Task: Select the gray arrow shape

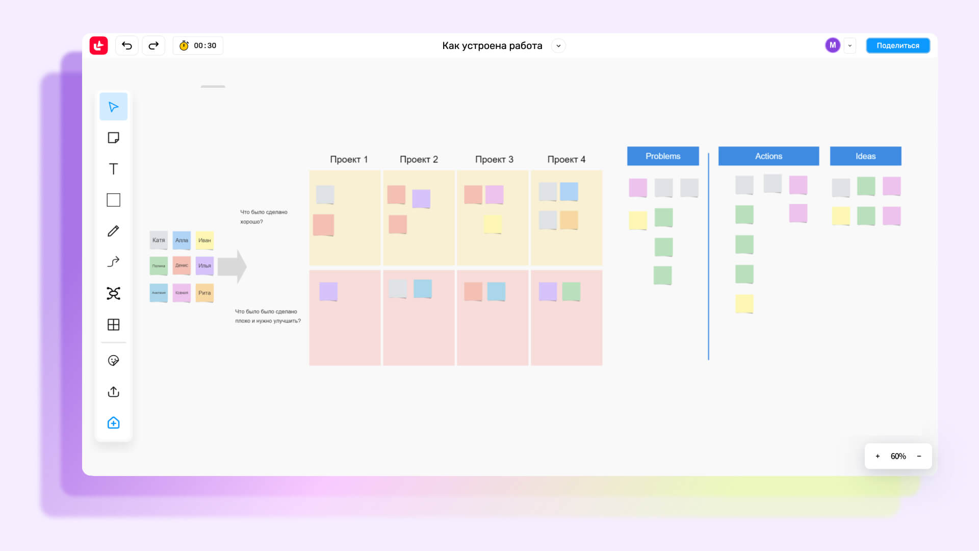Action: [232, 266]
